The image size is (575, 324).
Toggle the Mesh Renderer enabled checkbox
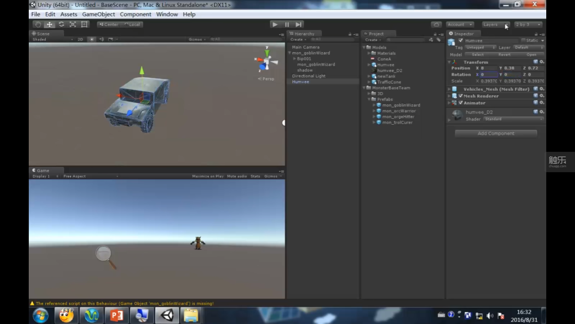[461, 96]
